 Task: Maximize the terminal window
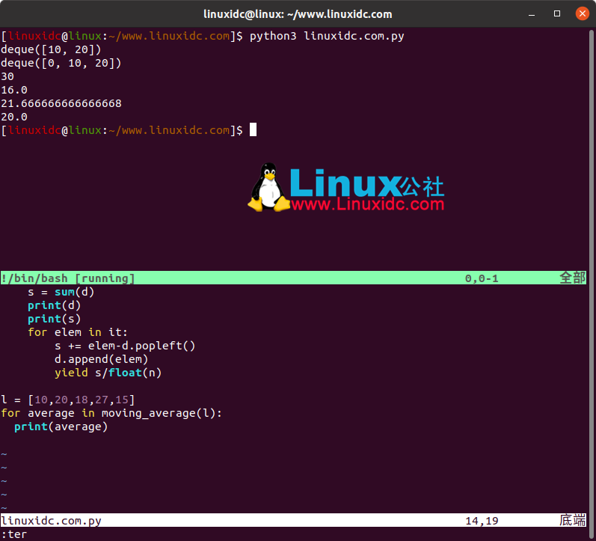point(557,13)
